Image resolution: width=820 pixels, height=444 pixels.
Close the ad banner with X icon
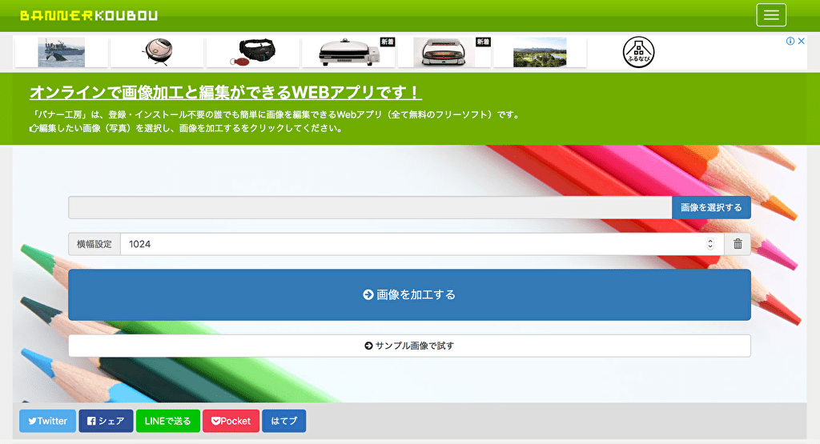click(x=801, y=42)
